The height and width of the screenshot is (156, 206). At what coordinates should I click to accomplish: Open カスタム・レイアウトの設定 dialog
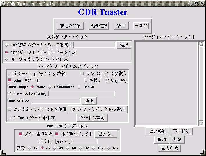click(98, 109)
